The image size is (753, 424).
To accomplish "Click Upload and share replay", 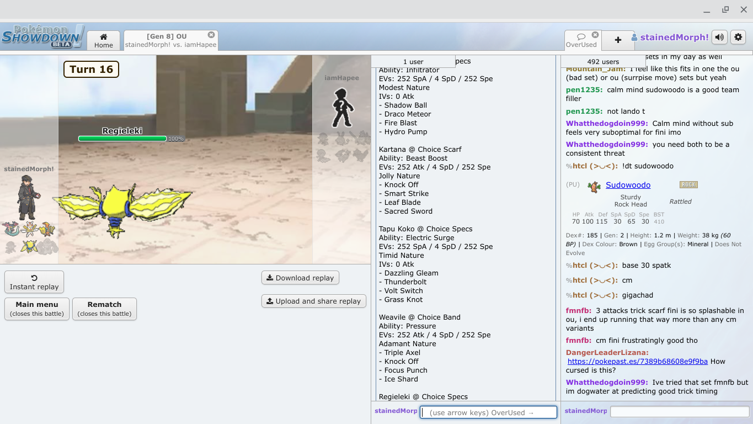I will pos(313,301).
